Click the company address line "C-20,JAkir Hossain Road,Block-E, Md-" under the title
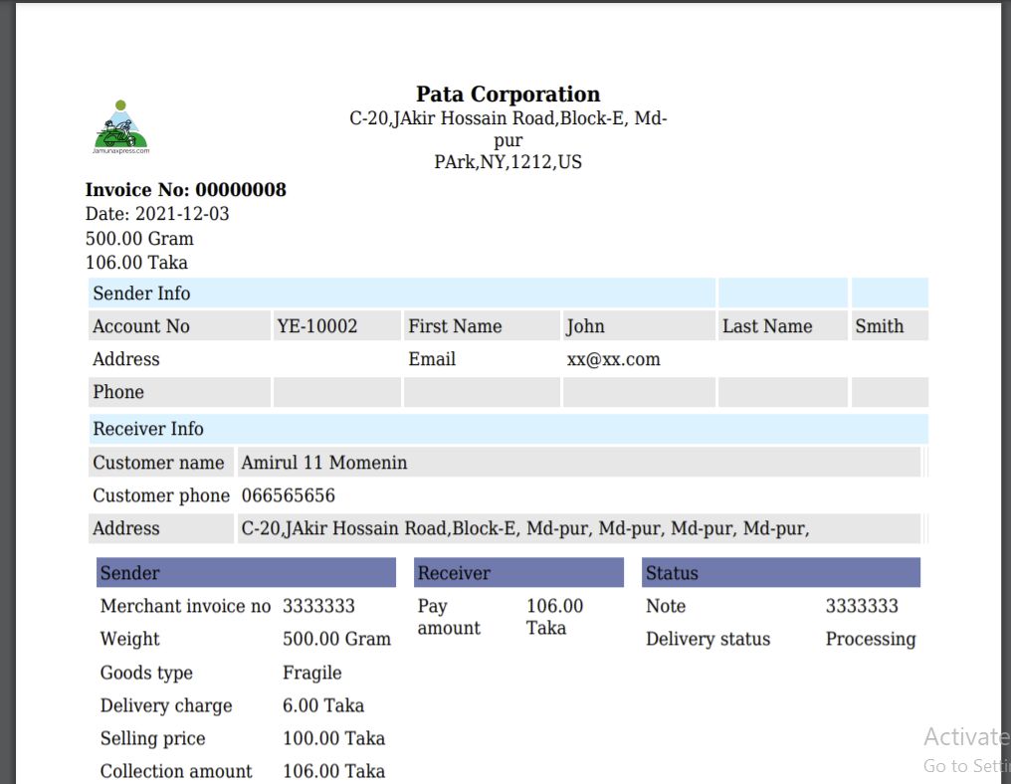The height and width of the screenshot is (784, 1011). tap(508, 118)
